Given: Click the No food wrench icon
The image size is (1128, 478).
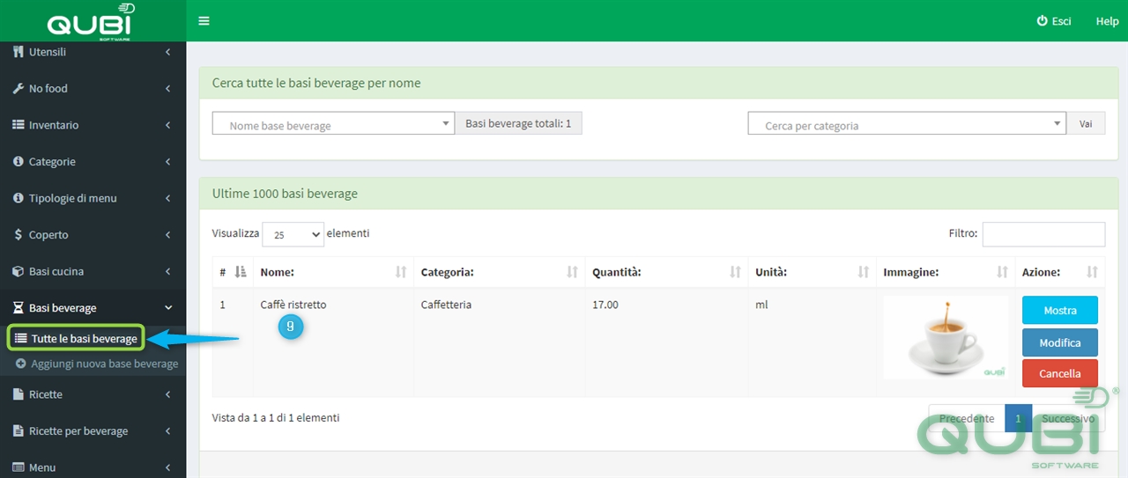Looking at the screenshot, I should [18, 89].
